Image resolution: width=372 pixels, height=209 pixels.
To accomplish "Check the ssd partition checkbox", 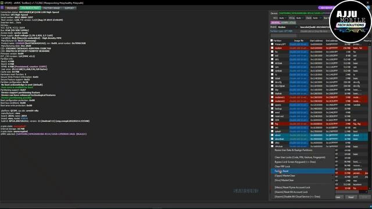I will pos(272,56).
